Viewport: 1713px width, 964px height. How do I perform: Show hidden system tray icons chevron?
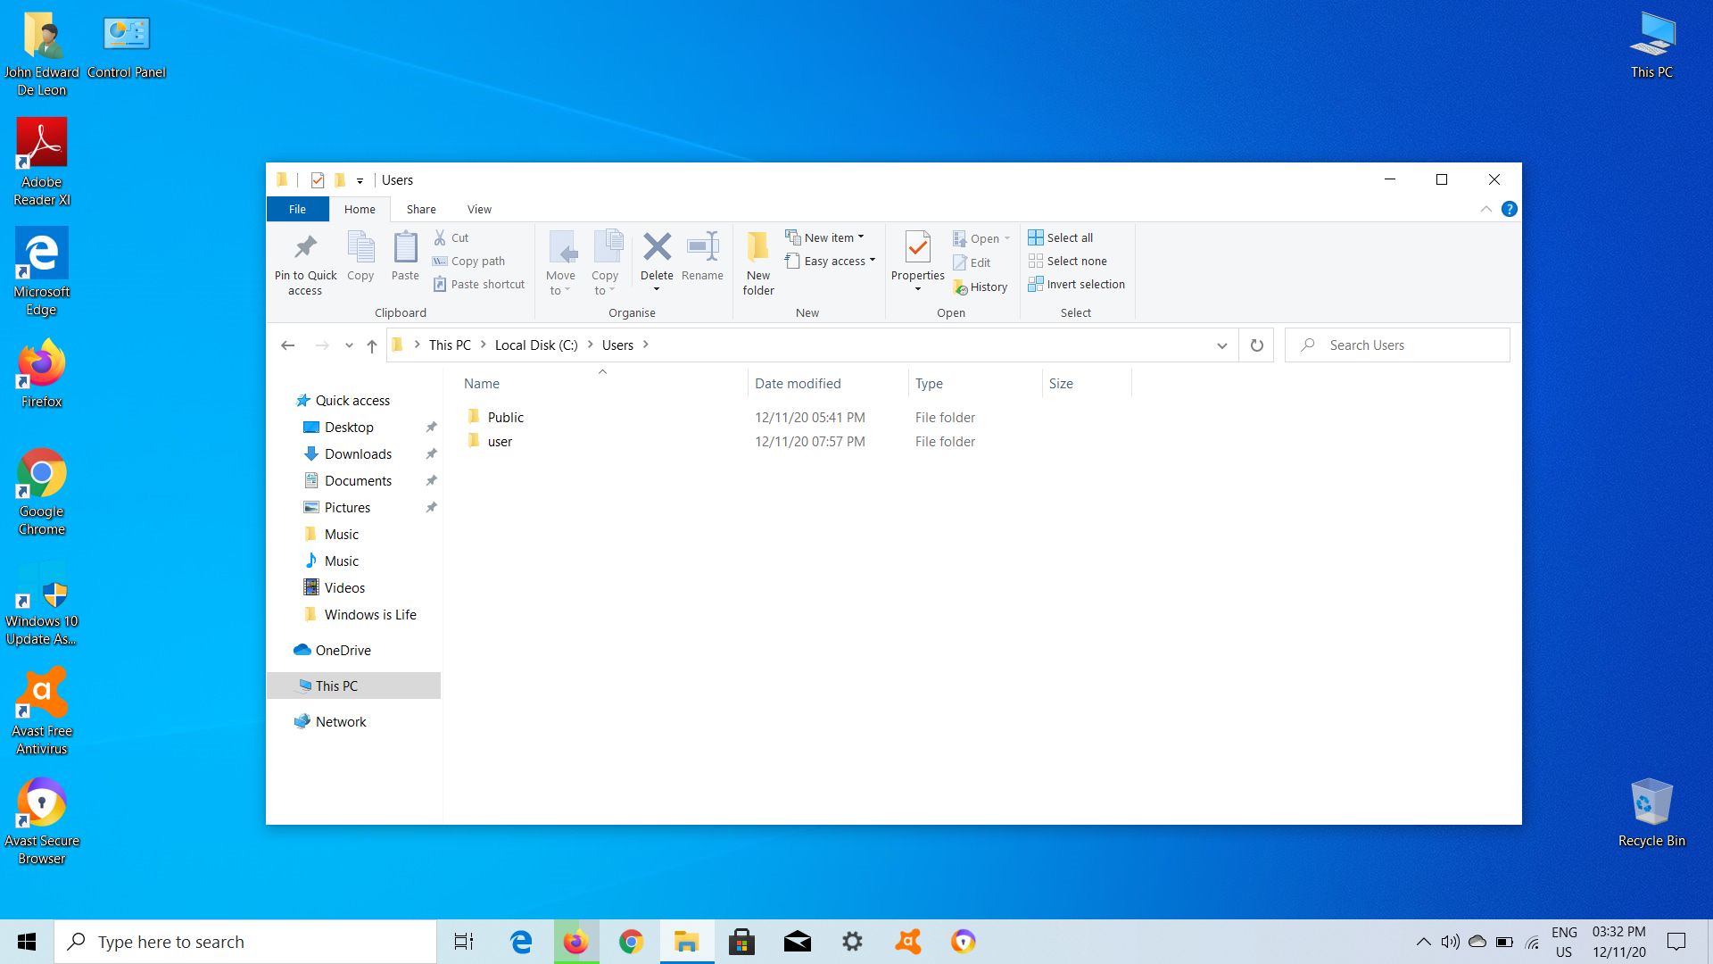1423,942
